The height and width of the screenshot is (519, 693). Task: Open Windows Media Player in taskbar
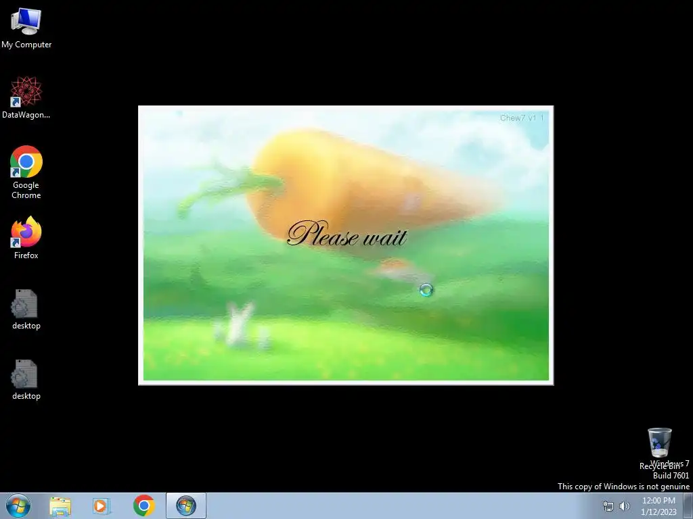[x=102, y=506]
